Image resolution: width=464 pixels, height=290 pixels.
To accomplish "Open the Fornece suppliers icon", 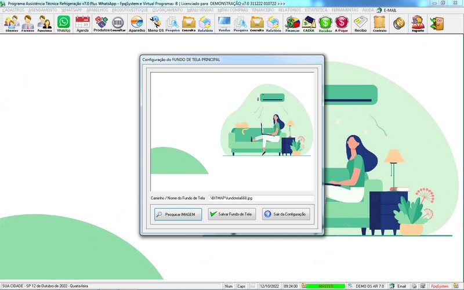I will [x=28, y=24].
